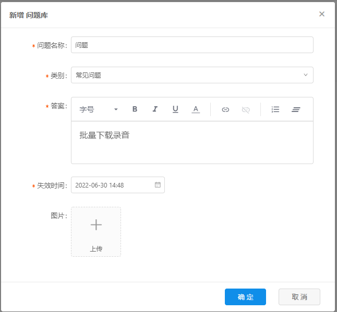The height and width of the screenshot is (312, 337).
Task: Close the 新增 问题库 dialog
Action: tap(322, 14)
